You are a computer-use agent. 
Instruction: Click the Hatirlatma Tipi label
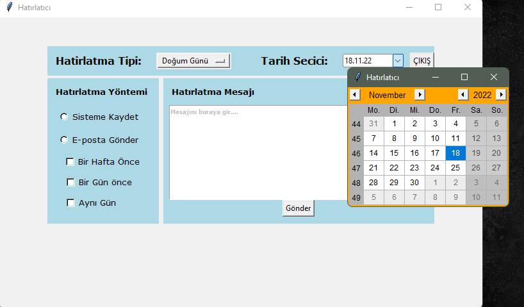pos(99,61)
